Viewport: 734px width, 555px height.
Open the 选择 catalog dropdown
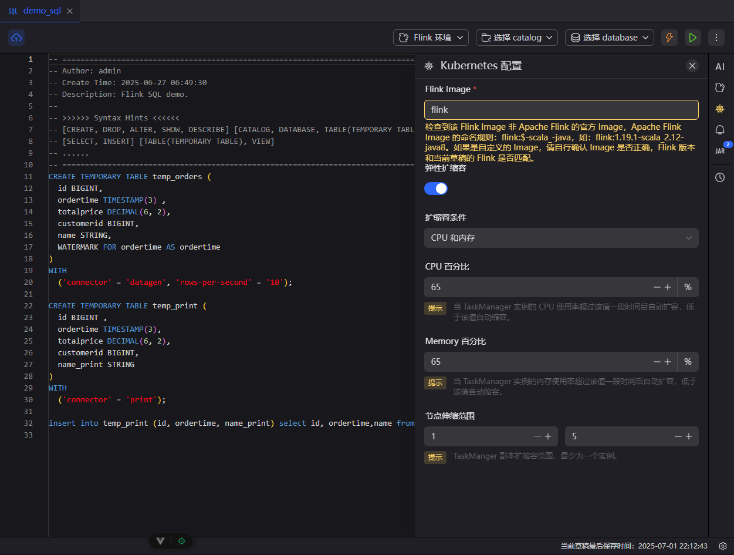517,38
